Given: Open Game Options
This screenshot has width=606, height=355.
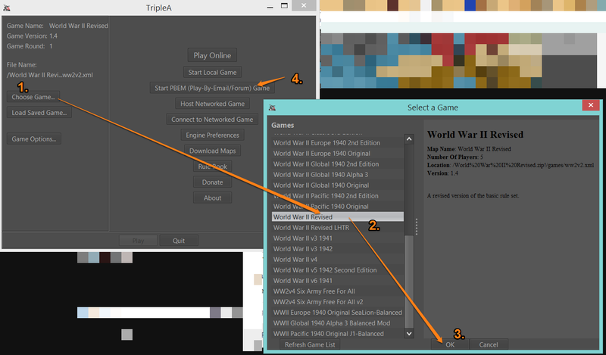Looking at the screenshot, I should click(34, 139).
